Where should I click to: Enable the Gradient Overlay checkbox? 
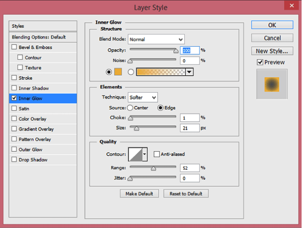coord(14,129)
